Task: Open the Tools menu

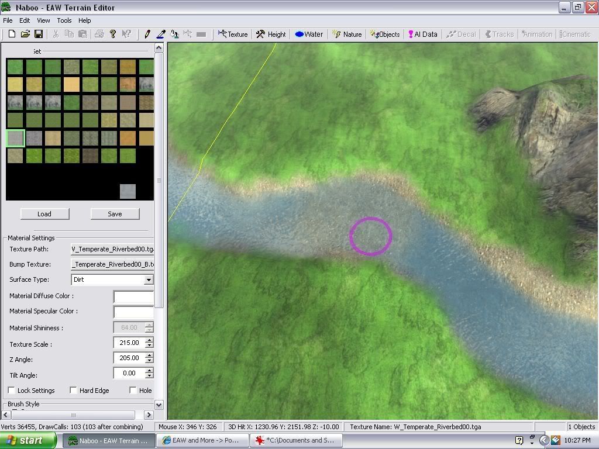Action: [64, 20]
